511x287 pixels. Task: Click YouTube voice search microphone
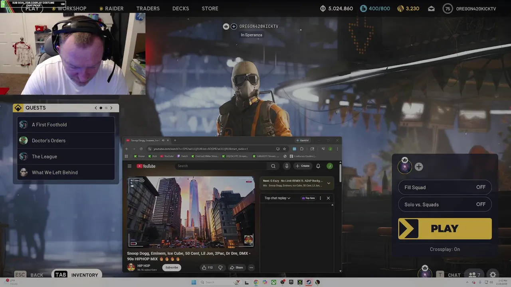click(x=286, y=166)
